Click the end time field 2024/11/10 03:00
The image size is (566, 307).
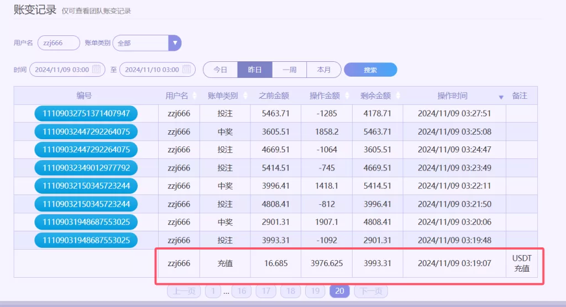[158, 70]
